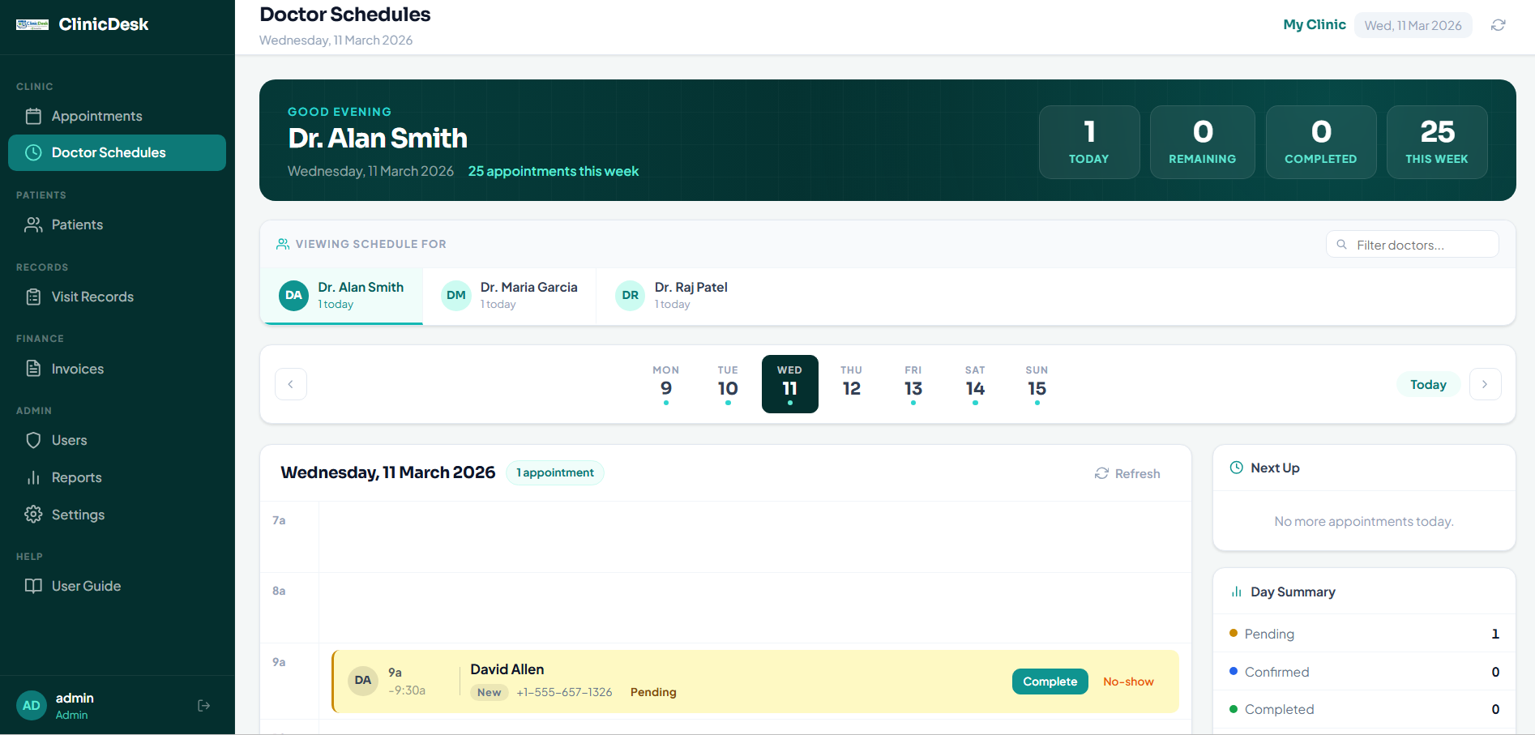Open Settings from sidebar
Viewport: 1535px width, 735px height.
pos(78,515)
